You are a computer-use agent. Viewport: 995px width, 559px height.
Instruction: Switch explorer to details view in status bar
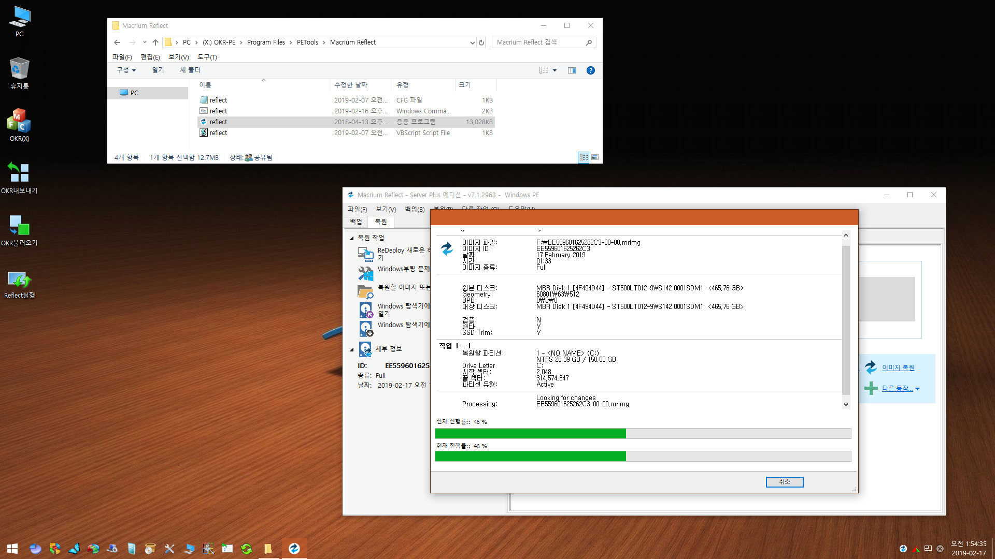coord(584,157)
